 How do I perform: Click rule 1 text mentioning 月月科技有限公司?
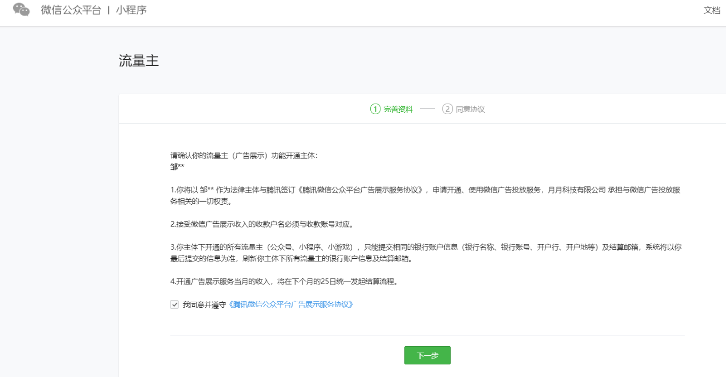(425, 195)
